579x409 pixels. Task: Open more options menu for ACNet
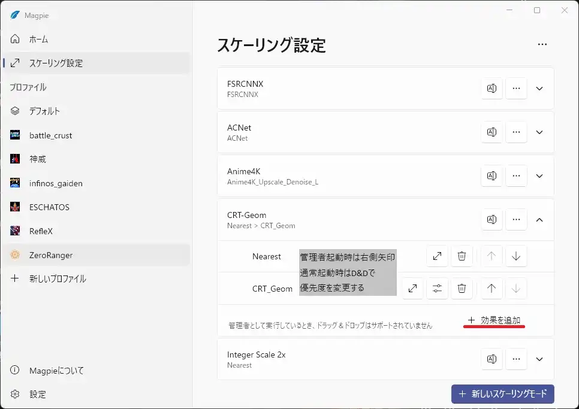516,132
